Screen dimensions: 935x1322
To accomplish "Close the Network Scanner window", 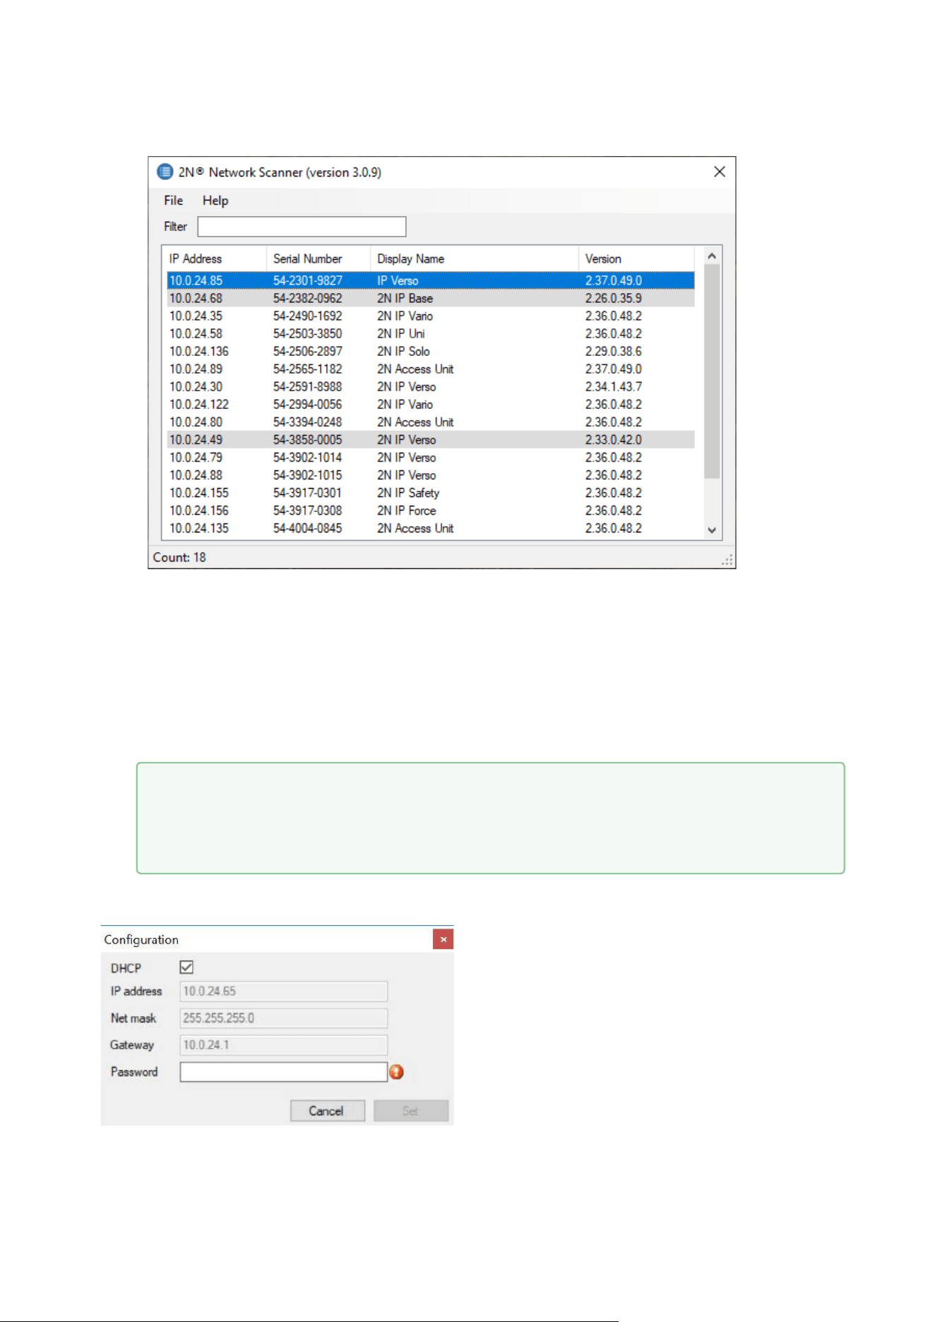I will coord(720,172).
